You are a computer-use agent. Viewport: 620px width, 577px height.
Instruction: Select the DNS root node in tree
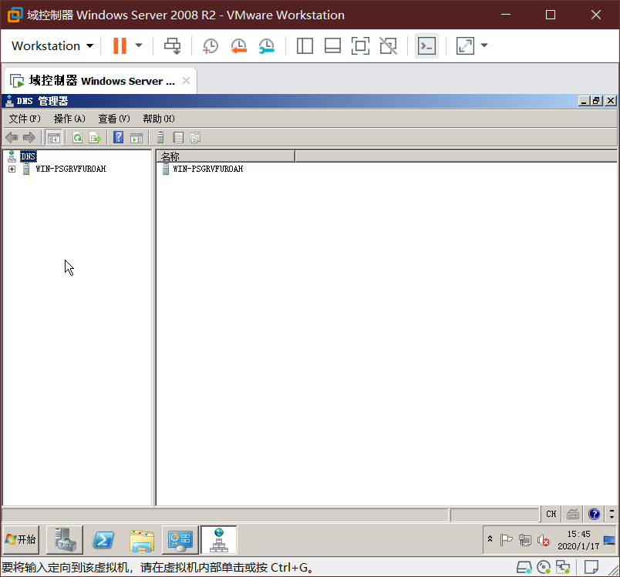click(x=28, y=156)
